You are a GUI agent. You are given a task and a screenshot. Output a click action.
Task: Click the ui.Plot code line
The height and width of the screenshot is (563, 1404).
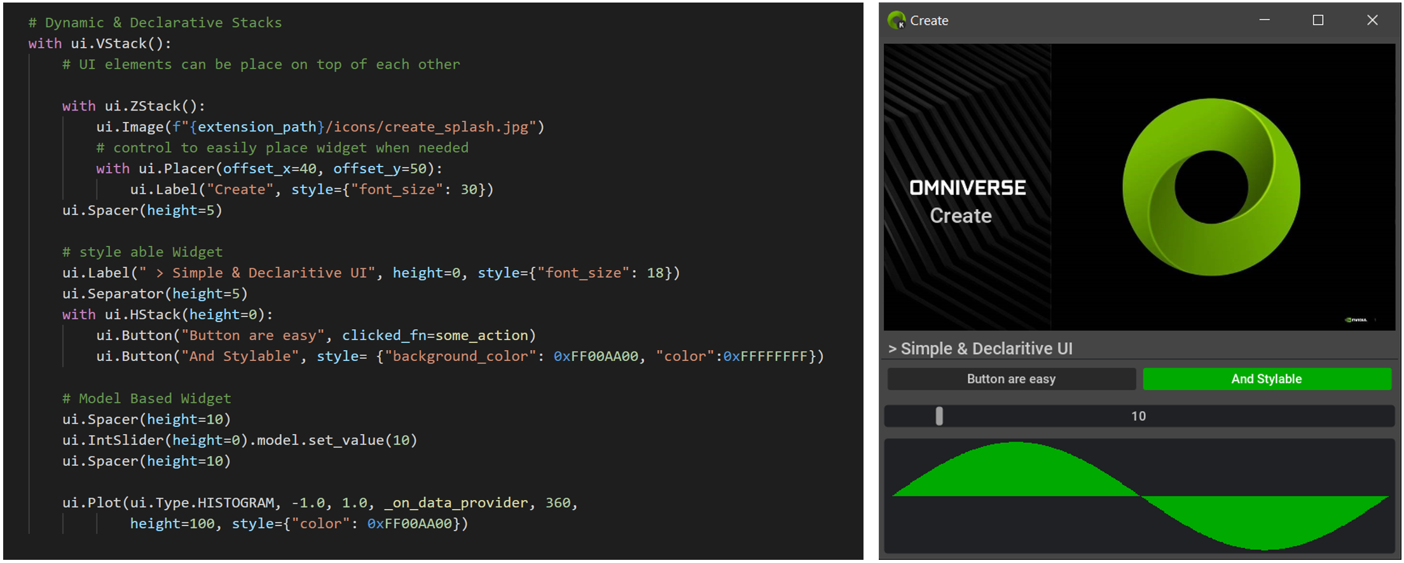pyautogui.click(x=319, y=503)
